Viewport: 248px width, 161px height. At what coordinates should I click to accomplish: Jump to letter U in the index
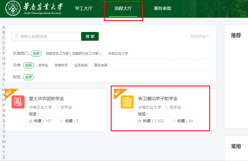pos(4,131)
